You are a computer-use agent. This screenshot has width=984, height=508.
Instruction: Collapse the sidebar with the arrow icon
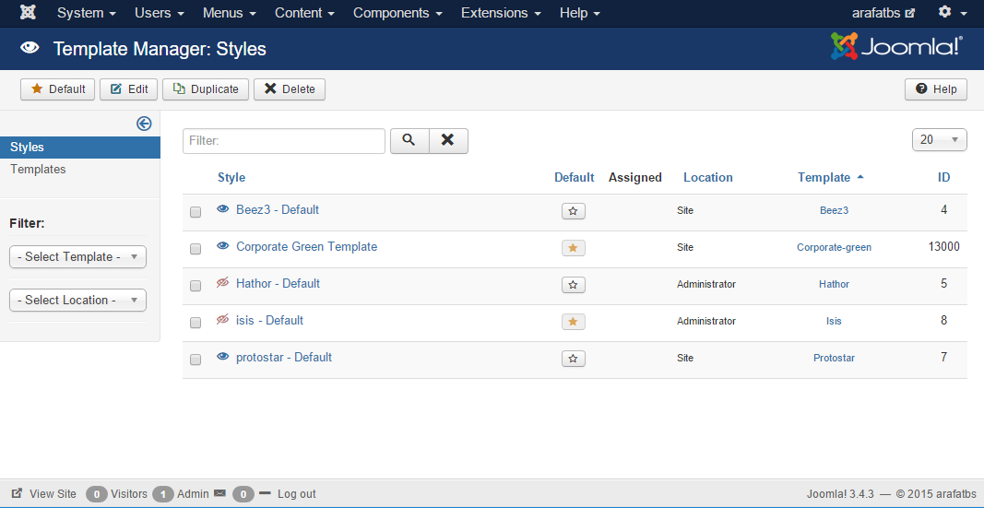tap(144, 124)
